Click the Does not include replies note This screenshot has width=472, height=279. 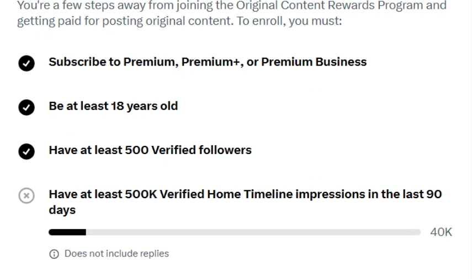click(117, 254)
